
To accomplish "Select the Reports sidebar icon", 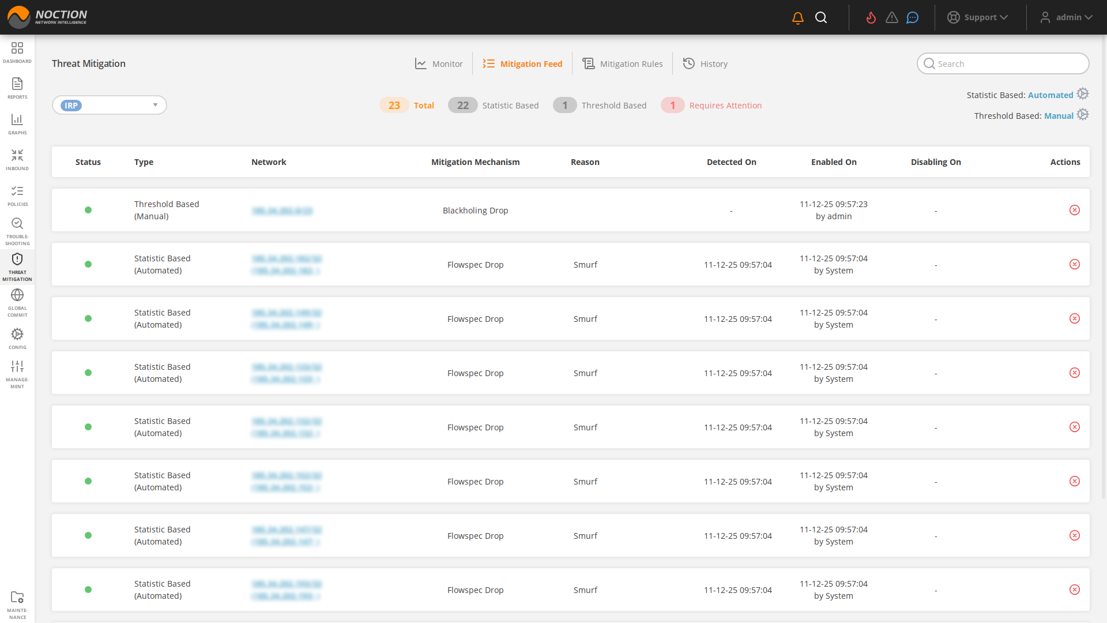I will point(17,88).
